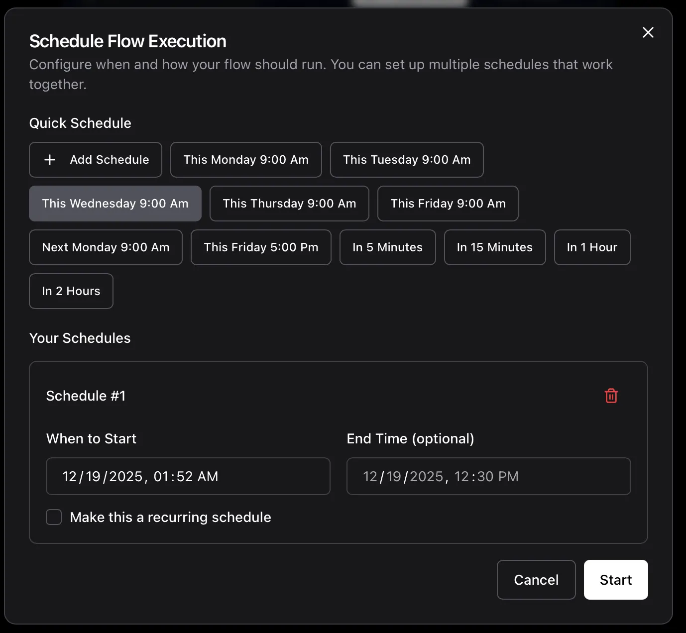The image size is (686, 633).
Task: Click the When to Start date field
Action: click(188, 476)
